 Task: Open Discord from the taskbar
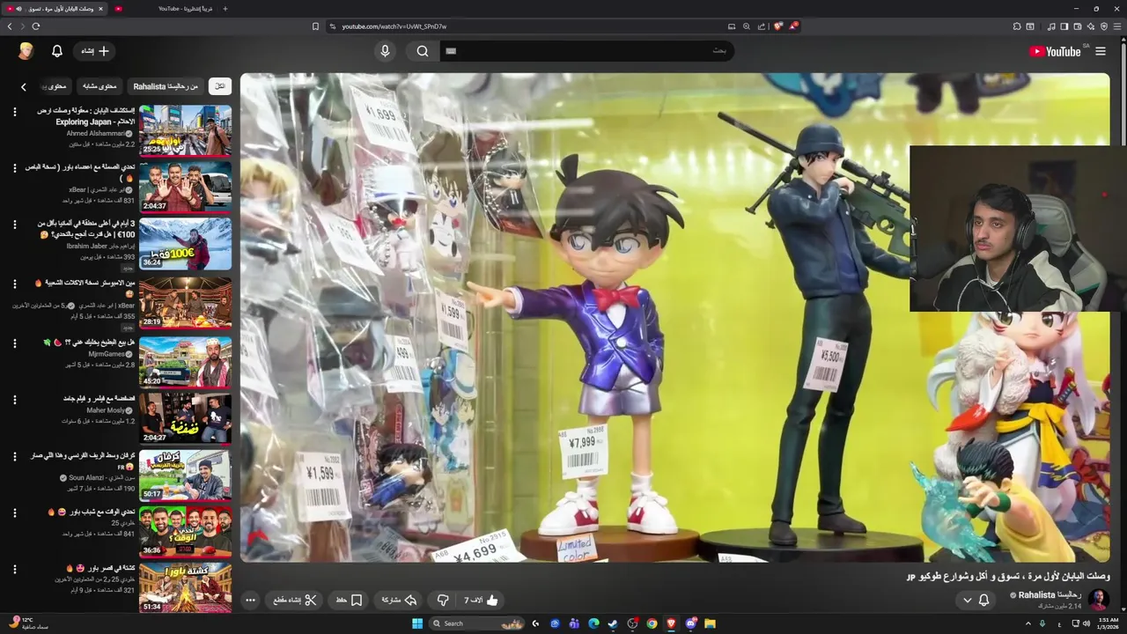tap(691, 623)
